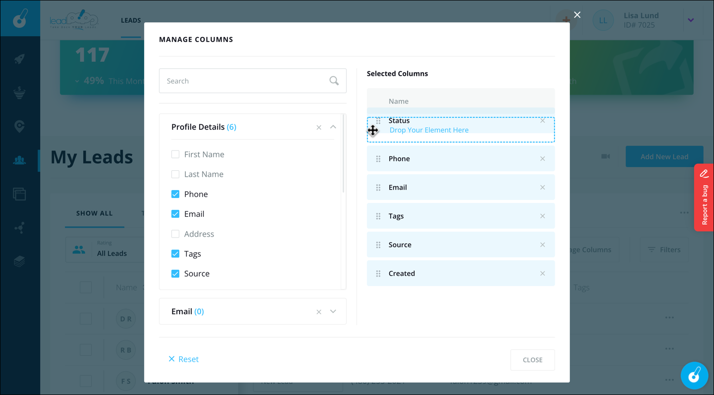Uncheck the Email checkbox

(x=175, y=214)
